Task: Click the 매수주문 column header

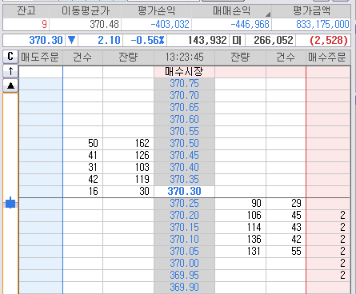Action: point(327,57)
